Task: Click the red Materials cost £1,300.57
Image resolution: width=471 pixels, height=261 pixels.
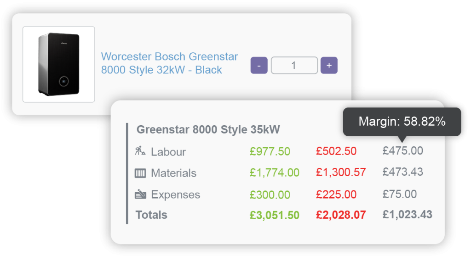Action: click(x=341, y=172)
